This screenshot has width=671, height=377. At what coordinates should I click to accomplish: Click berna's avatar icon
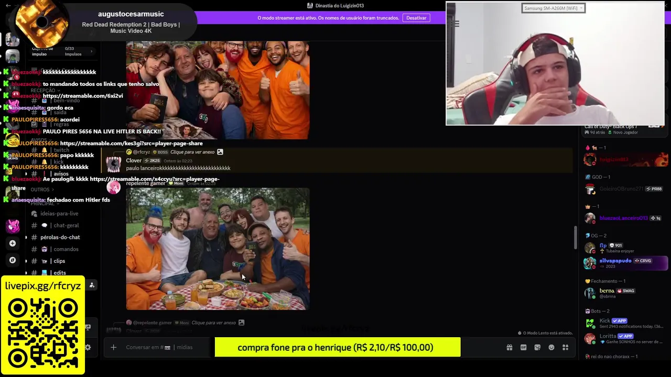click(x=590, y=293)
